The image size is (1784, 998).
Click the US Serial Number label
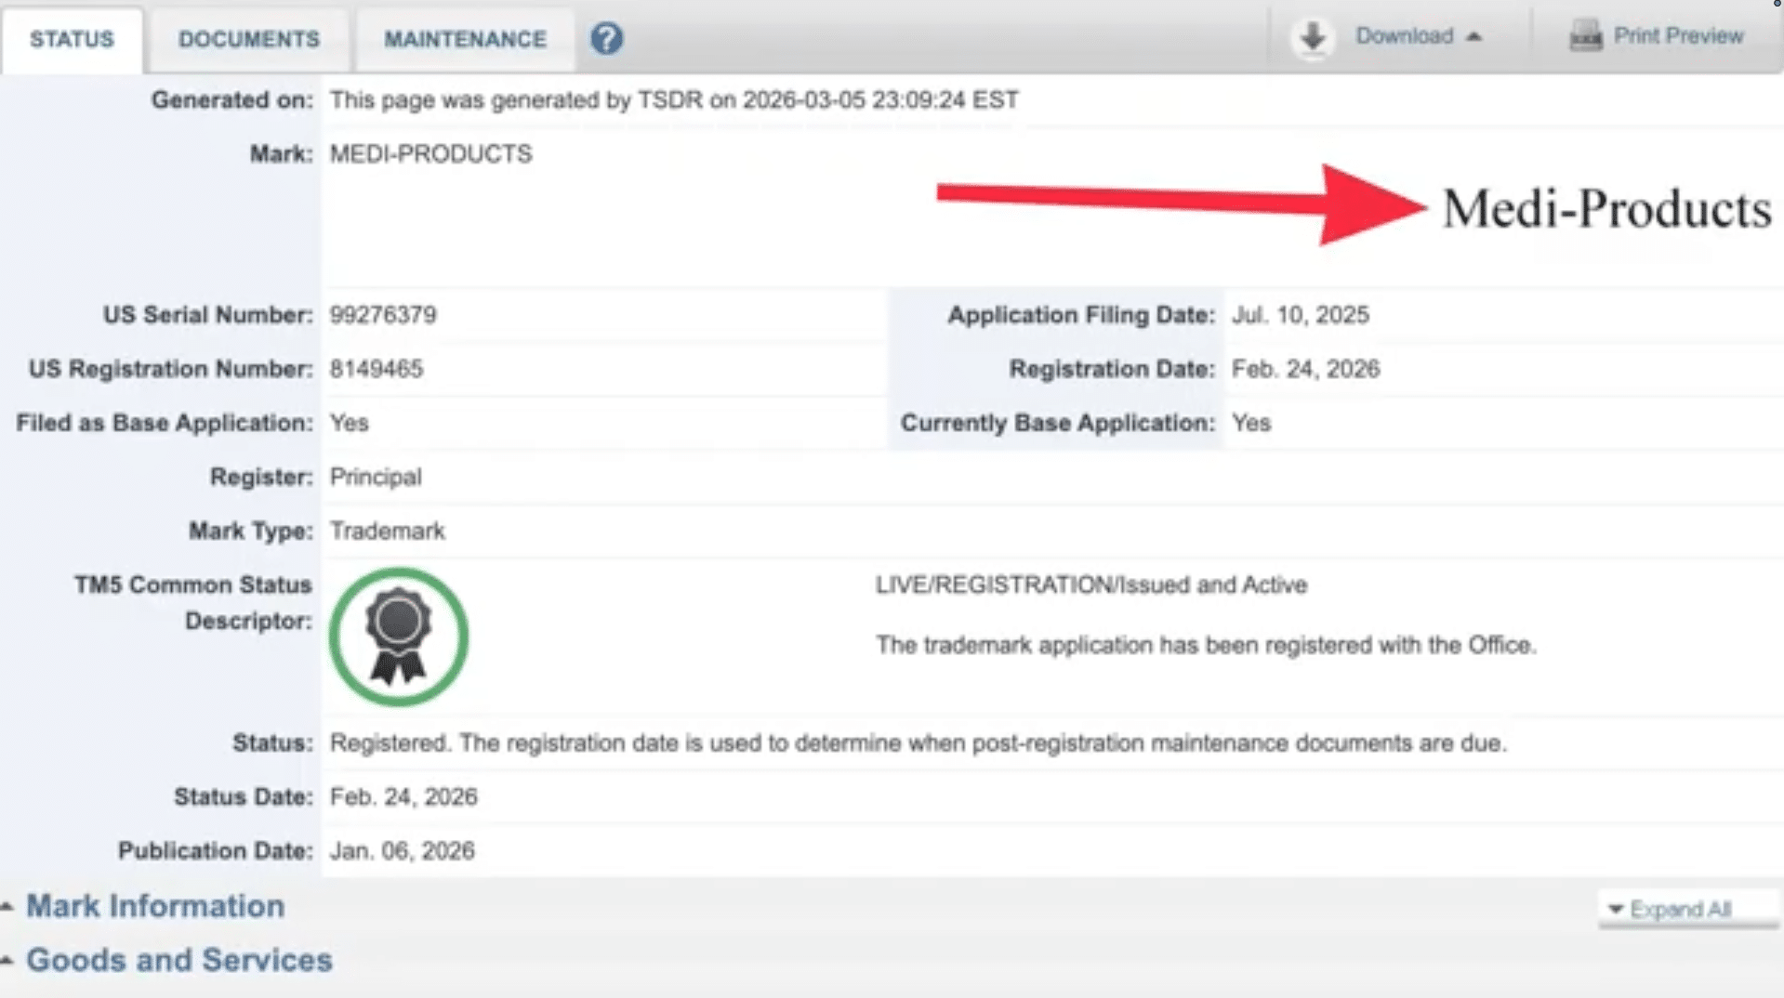(207, 315)
